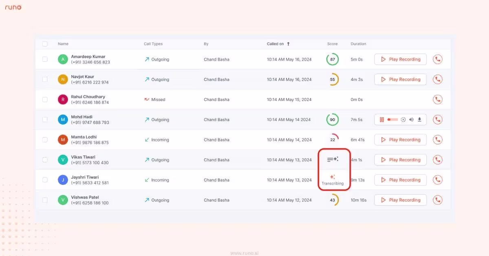
Task: Click the Outgoing arrow icon for Amardeep Kumar
Action: 147,59
